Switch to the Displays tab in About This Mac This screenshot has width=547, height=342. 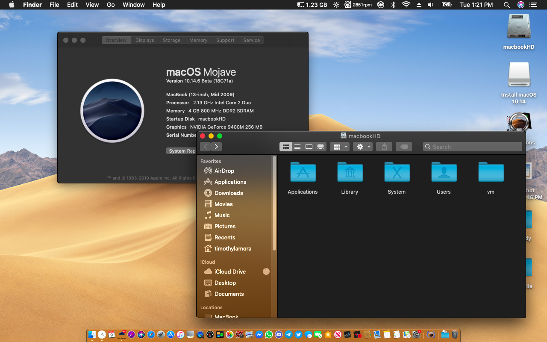[144, 40]
